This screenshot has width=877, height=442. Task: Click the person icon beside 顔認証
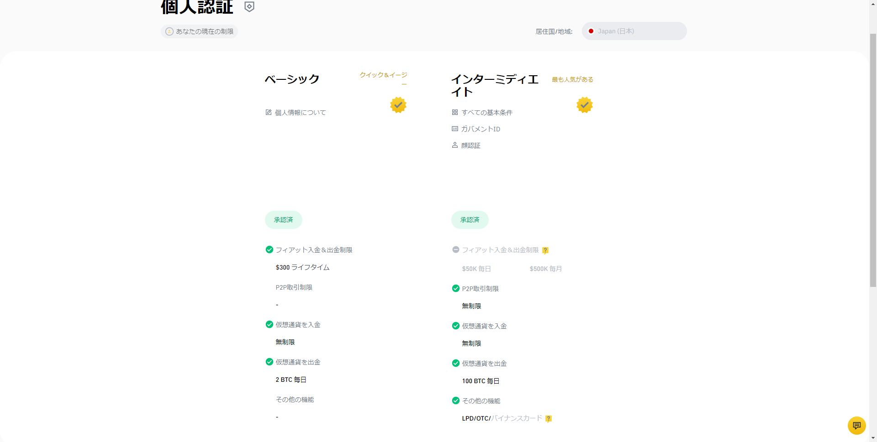tap(455, 145)
